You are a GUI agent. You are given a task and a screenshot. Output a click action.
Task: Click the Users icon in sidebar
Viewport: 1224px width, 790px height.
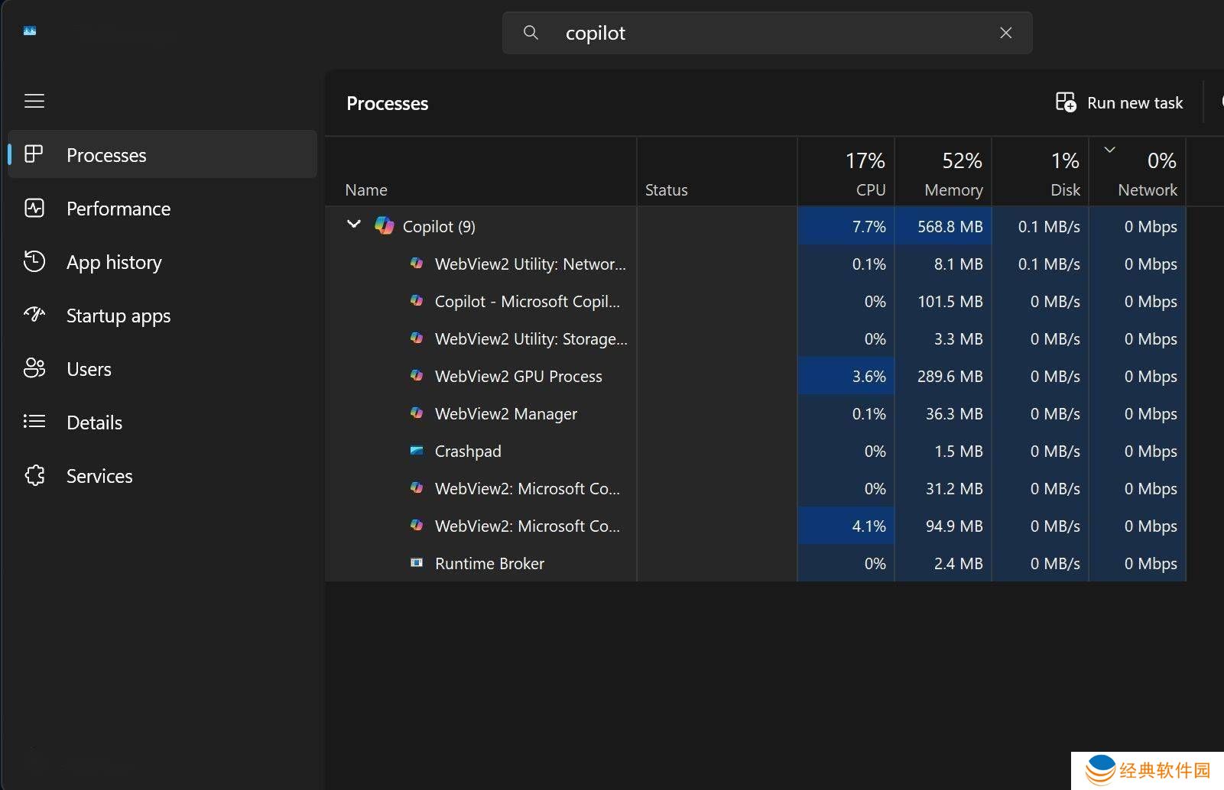34,368
